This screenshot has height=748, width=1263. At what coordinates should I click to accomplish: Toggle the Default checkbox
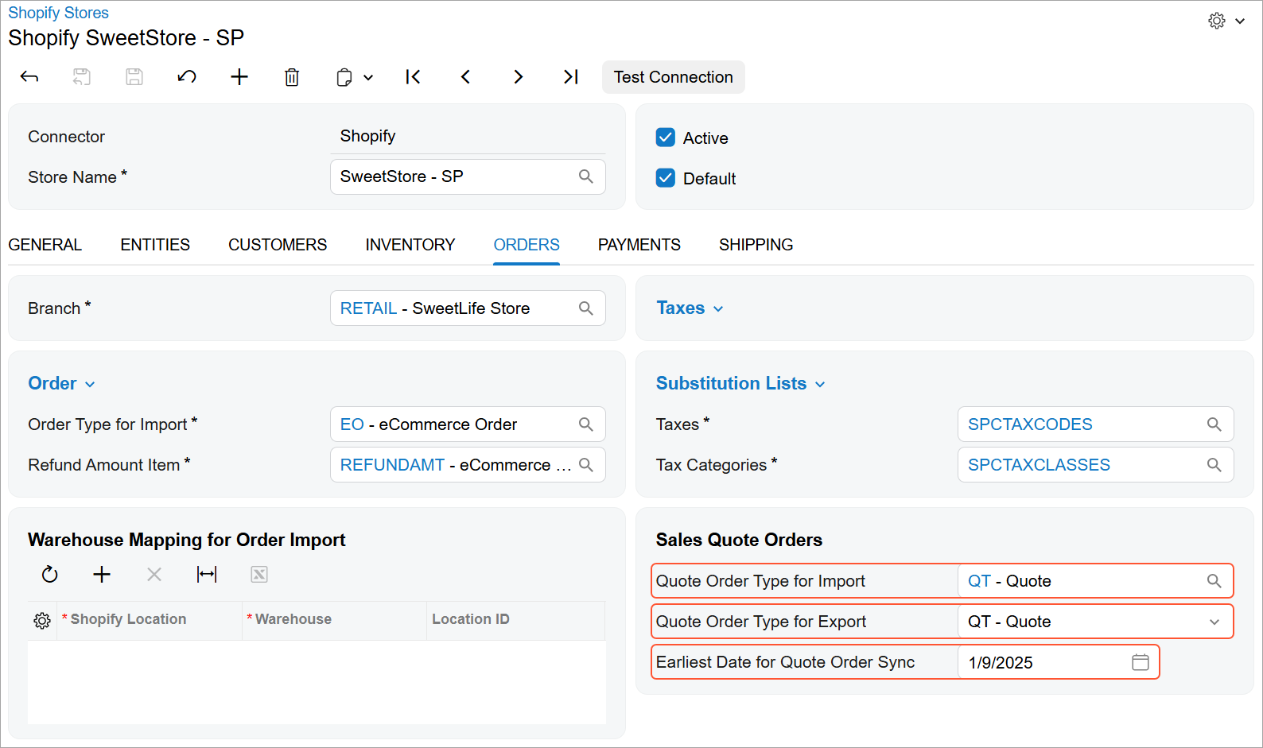pyautogui.click(x=666, y=178)
